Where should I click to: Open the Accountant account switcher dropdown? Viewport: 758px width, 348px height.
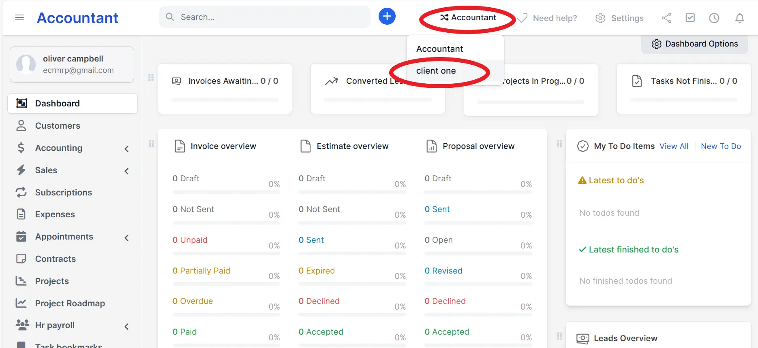point(468,17)
